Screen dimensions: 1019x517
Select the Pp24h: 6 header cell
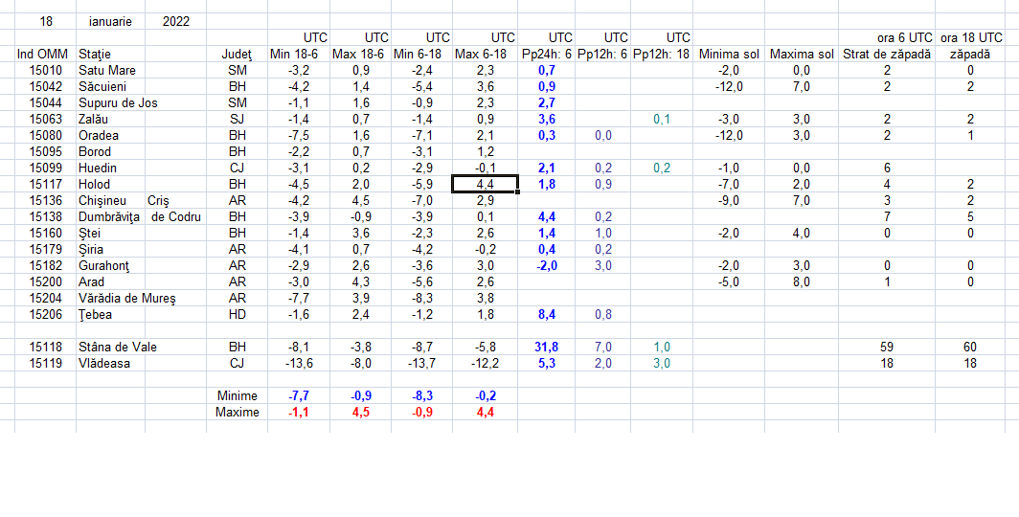547,54
